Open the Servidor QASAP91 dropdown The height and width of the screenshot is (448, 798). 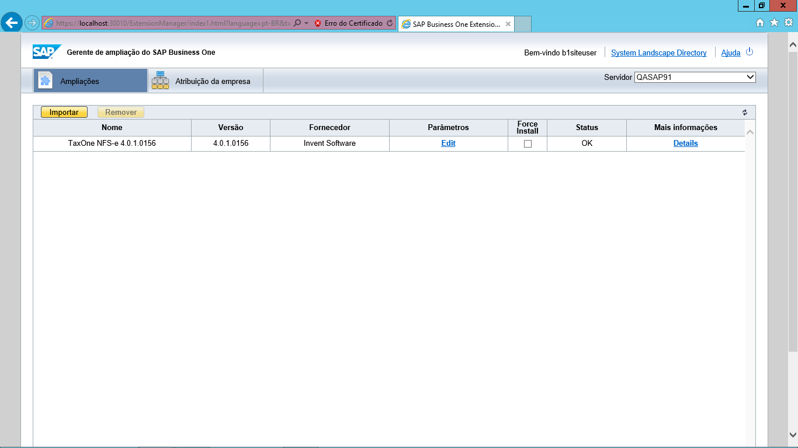pos(695,77)
